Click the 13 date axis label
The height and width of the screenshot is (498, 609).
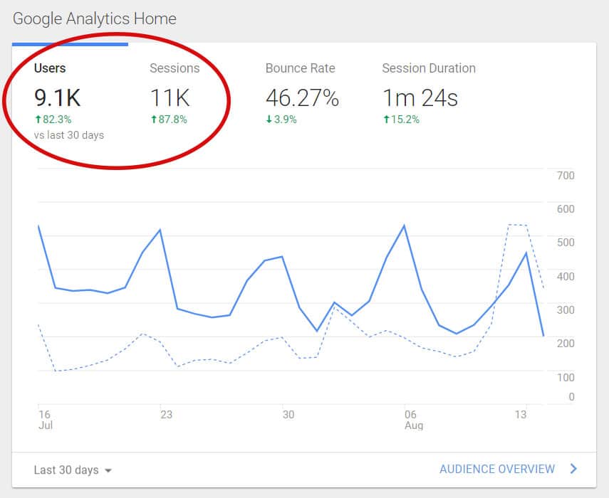pyautogui.click(x=521, y=415)
